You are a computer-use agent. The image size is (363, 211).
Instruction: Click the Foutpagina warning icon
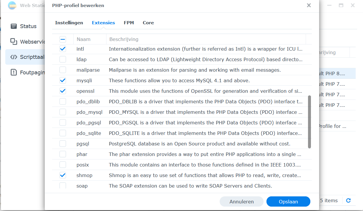pyautogui.click(x=14, y=72)
